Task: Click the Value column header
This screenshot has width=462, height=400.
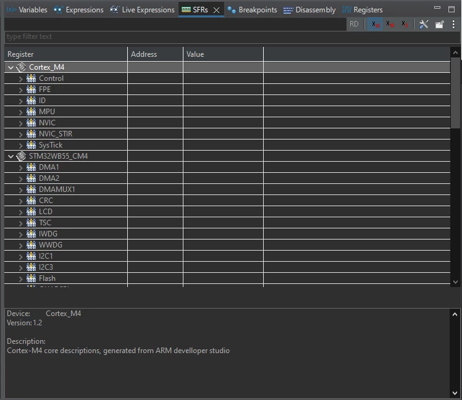Action: pos(224,54)
